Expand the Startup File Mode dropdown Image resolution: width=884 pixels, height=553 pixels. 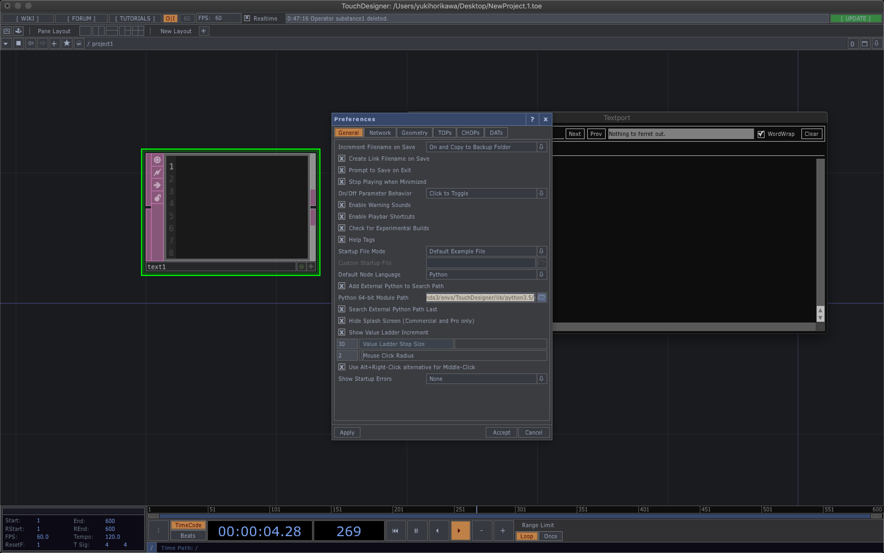541,251
